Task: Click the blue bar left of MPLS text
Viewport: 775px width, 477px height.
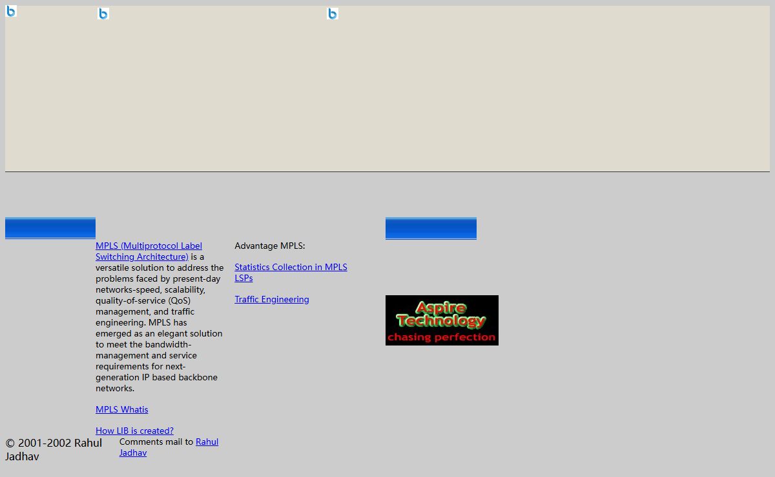Action: point(50,228)
